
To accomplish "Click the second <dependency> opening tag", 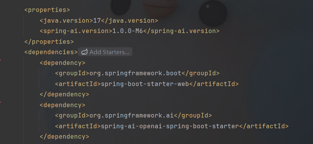I will [x=63, y=105].
